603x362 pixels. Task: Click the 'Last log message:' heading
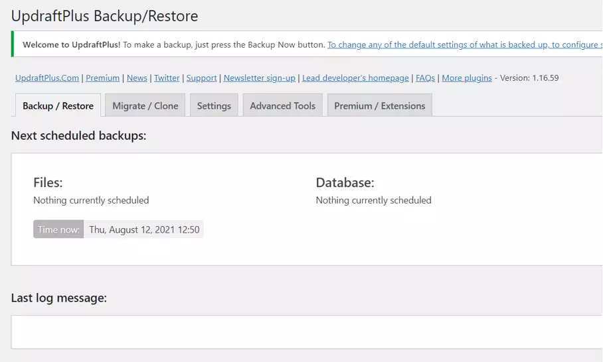[x=59, y=298]
